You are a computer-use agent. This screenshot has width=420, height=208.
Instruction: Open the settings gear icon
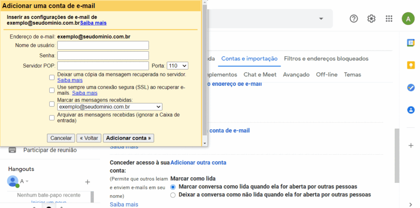[x=371, y=18]
